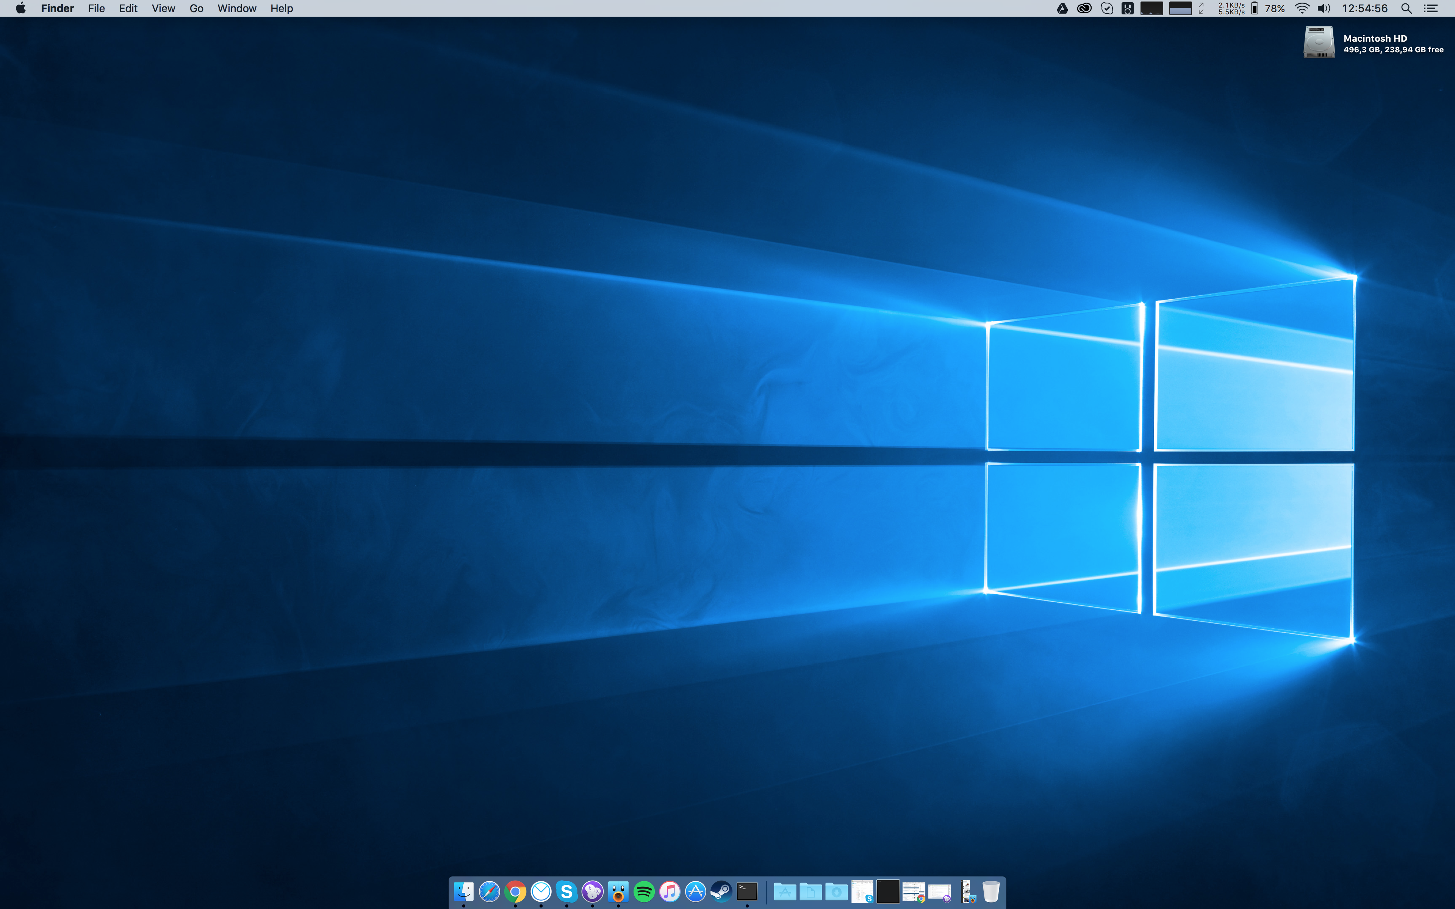The width and height of the screenshot is (1455, 909).
Task: Open the Downloads folder stack
Action: tap(836, 891)
